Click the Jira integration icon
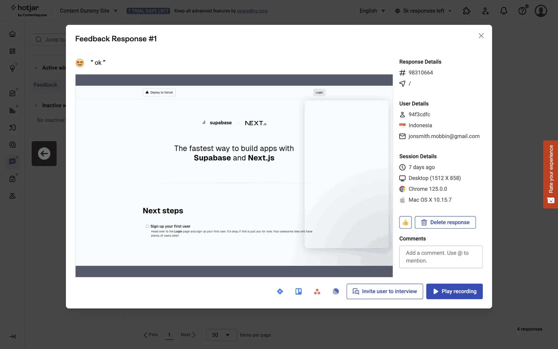The width and height of the screenshot is (558, 349). pyautogui.click(x=280, y=291)
